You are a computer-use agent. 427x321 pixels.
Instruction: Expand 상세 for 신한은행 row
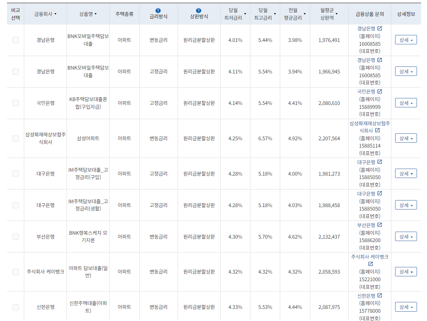click(x=406, y=307)
